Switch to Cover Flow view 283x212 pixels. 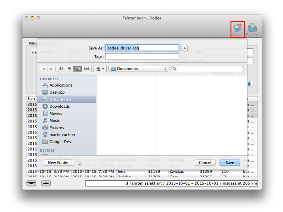86,69
